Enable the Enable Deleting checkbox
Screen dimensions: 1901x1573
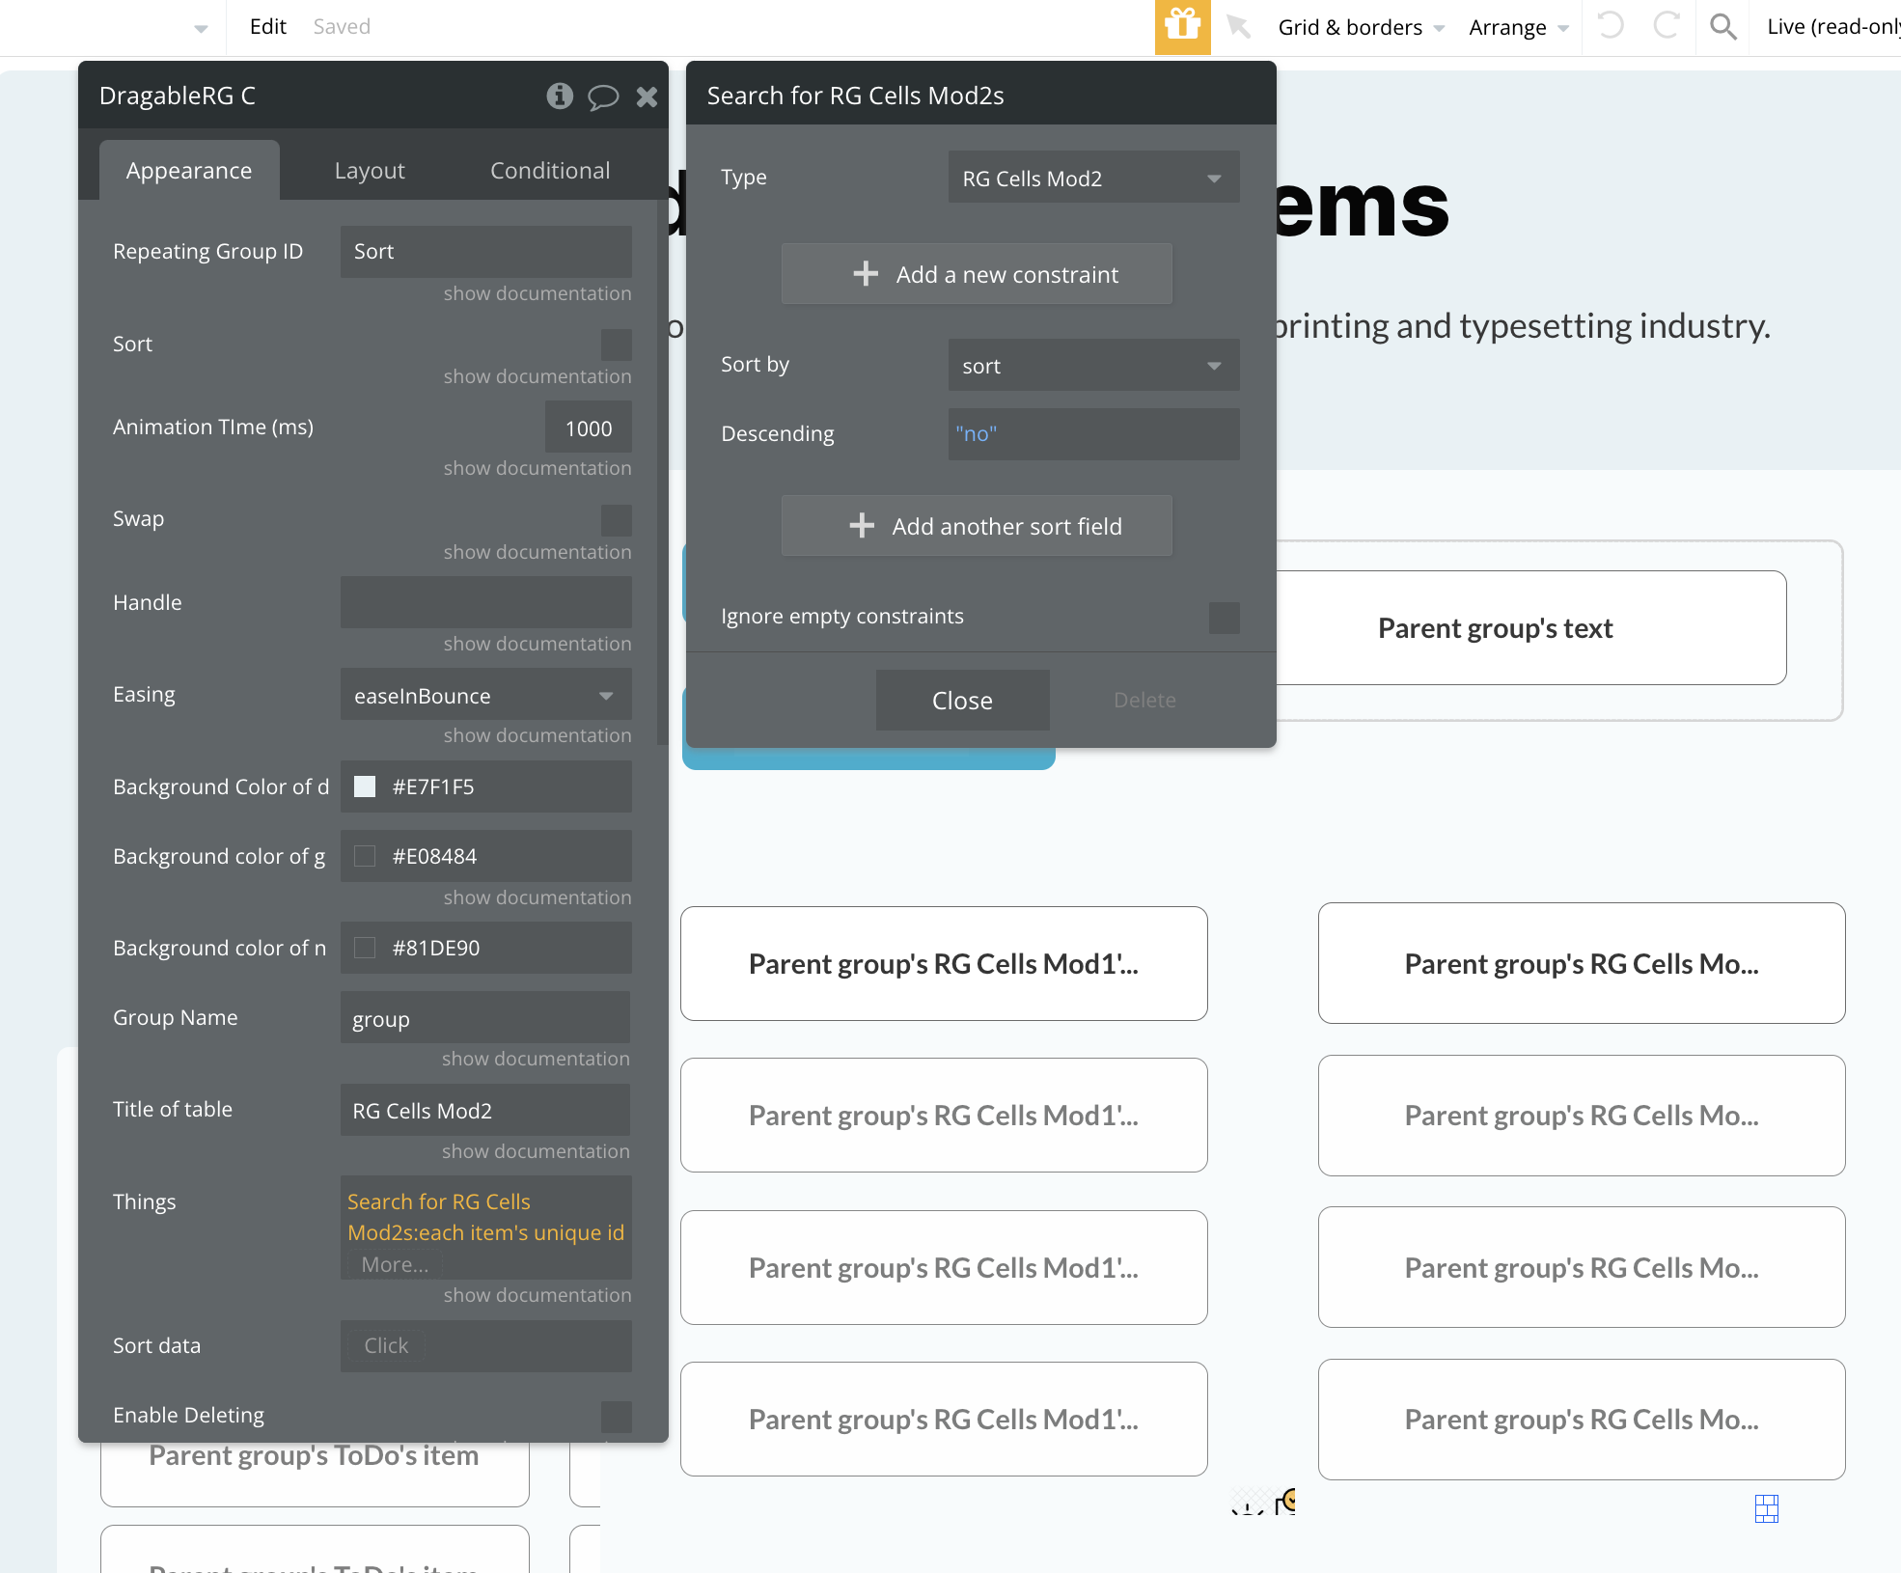[617, 1417]
